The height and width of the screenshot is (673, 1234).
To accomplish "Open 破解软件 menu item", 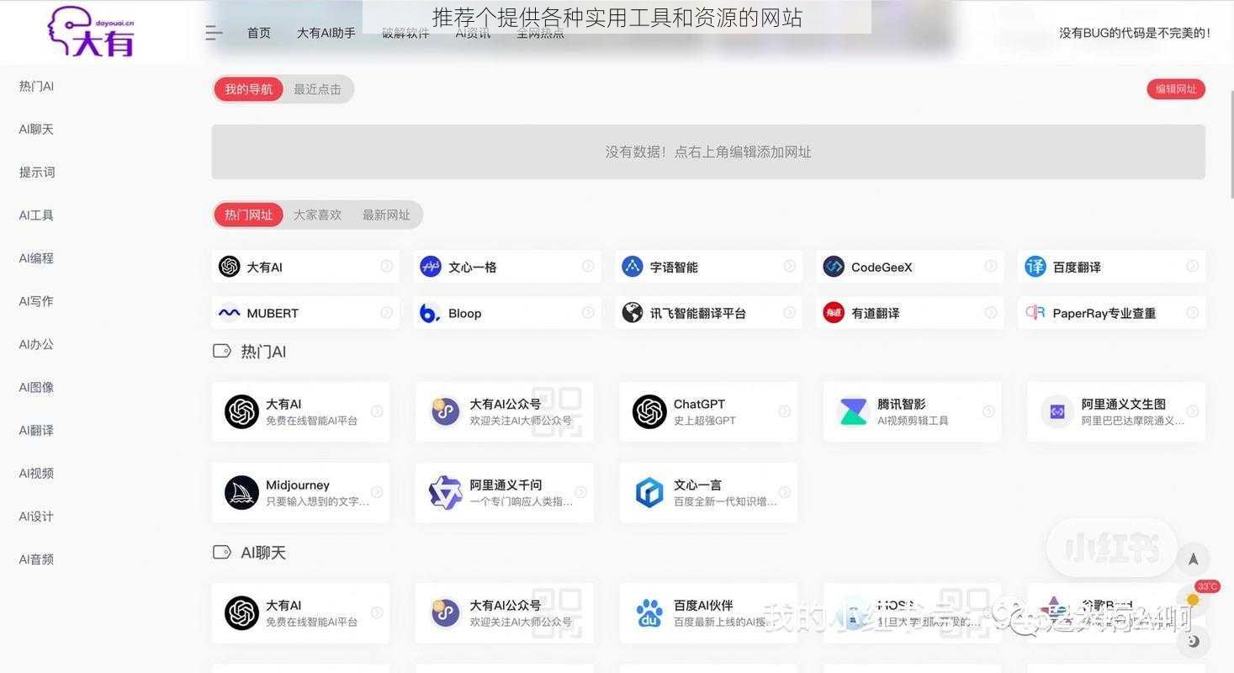I will (x=405, y=33).
